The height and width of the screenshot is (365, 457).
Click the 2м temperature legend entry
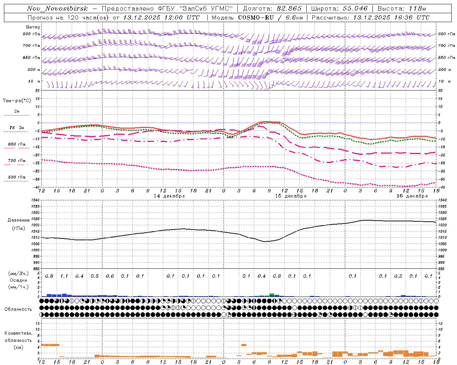coord(17,111)
